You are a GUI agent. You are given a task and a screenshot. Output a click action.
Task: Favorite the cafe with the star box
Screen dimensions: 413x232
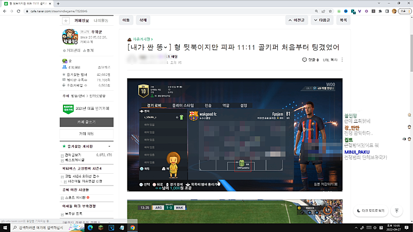[x=66, y=21]
